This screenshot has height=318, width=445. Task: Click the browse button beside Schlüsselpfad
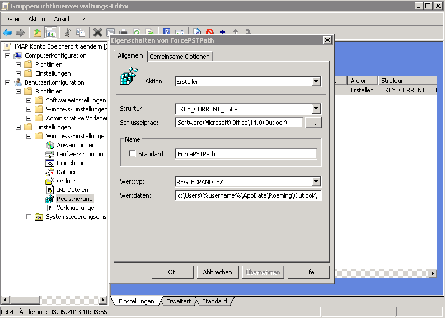tap(313, 123)
